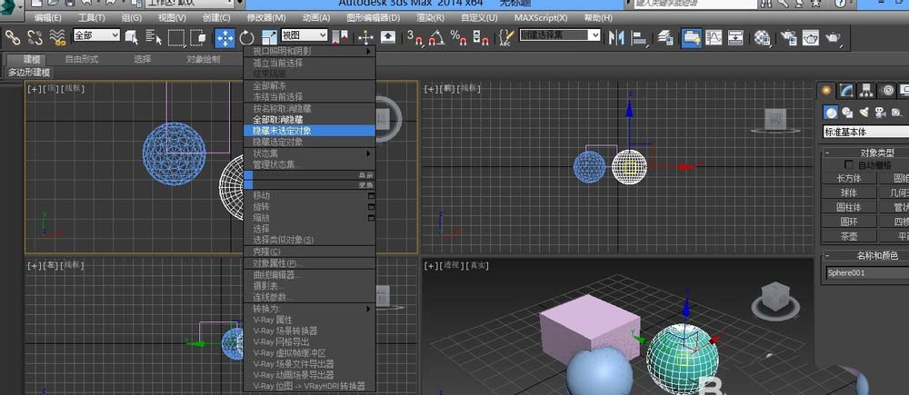
Task: Select the Cameras category icon
Action: click(880, 113)
